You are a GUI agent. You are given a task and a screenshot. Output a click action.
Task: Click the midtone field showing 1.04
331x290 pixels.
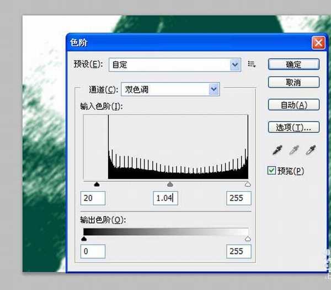[165, 198]
